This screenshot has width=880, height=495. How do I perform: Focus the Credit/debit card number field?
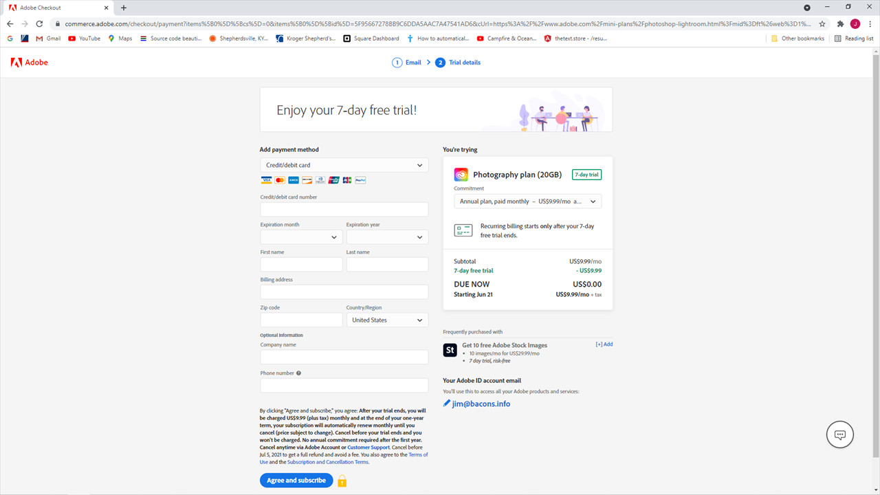[344, 210]
